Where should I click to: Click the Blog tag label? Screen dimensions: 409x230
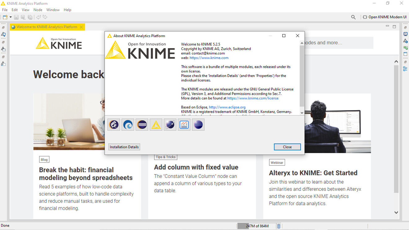(x=44, y=160)
